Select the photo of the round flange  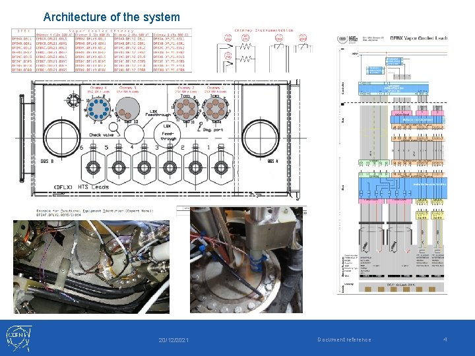coord(246,260)
